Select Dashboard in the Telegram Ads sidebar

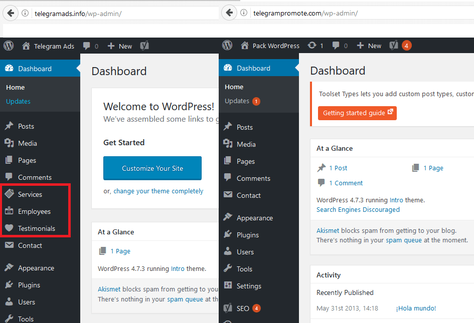[40, 69]
